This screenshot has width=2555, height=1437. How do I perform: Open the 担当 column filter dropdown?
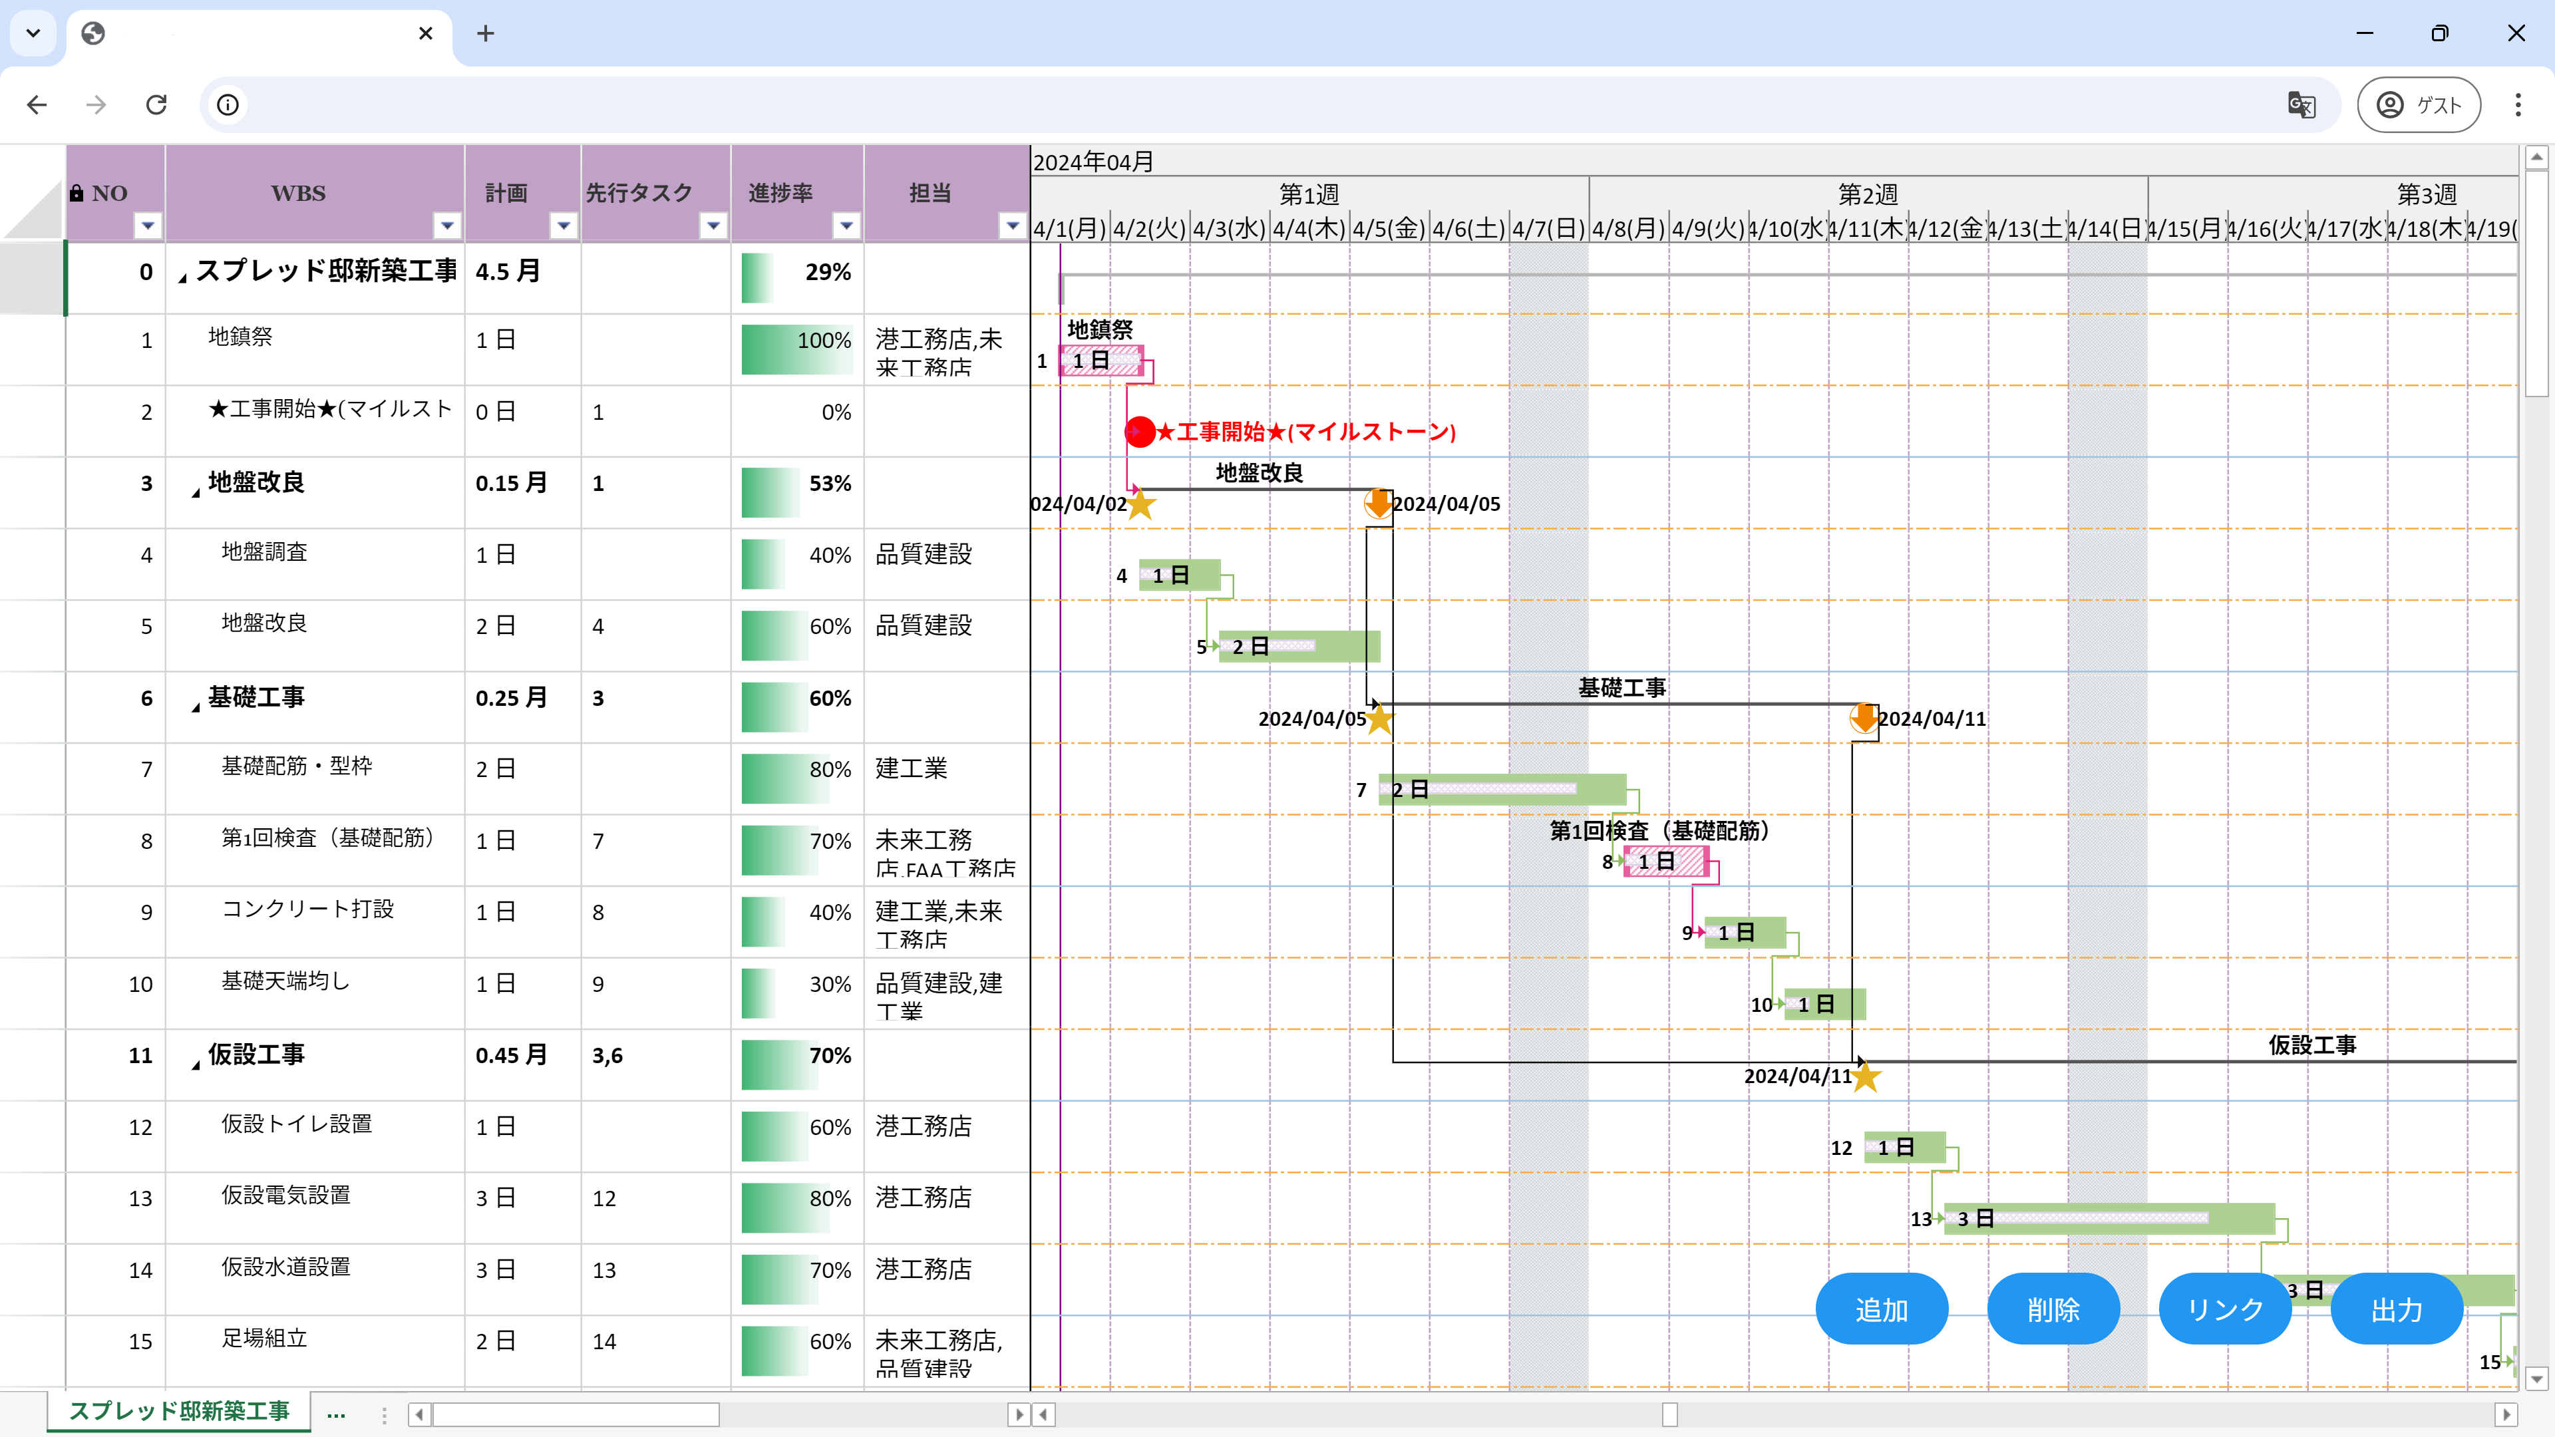click(x=1011, y=226)
